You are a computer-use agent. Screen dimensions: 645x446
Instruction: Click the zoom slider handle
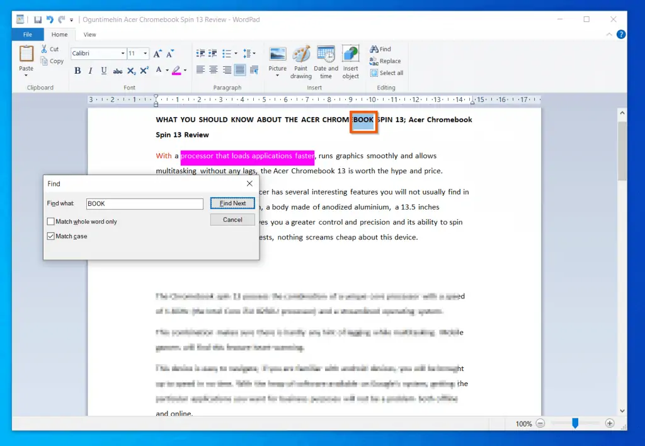575,424
